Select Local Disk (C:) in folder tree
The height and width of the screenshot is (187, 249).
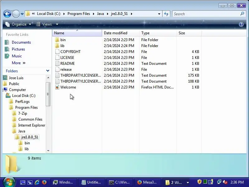24,96
